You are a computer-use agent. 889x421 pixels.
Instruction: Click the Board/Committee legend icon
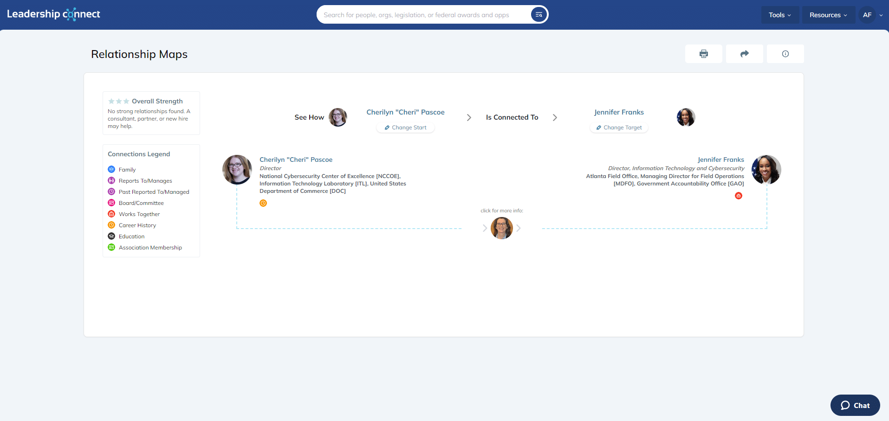coord(111,203)
